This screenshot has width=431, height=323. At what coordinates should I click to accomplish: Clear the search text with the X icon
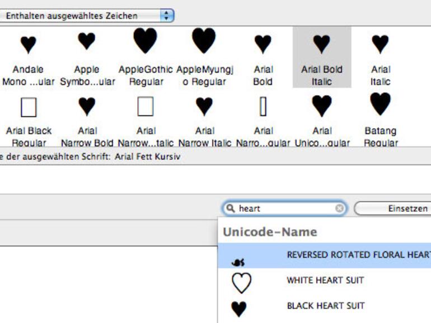pos(339,208)
